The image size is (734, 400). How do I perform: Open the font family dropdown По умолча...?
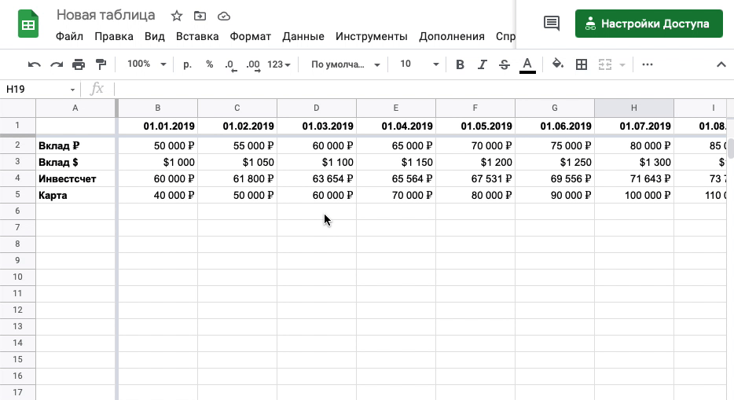(346, 64)
